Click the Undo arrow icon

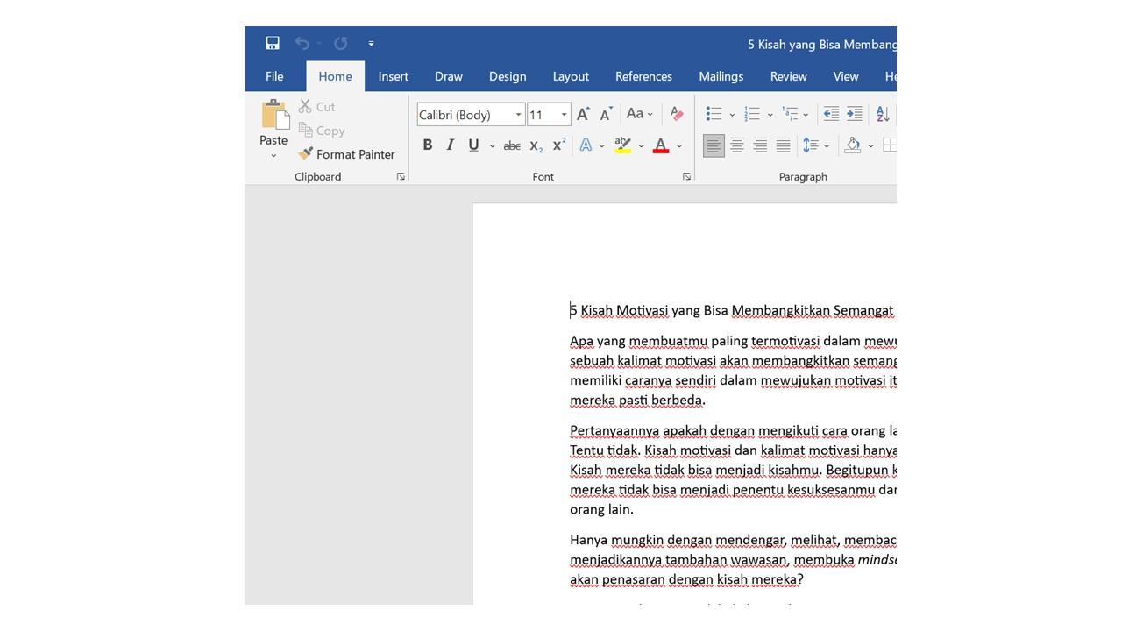(x=302, y=43)
